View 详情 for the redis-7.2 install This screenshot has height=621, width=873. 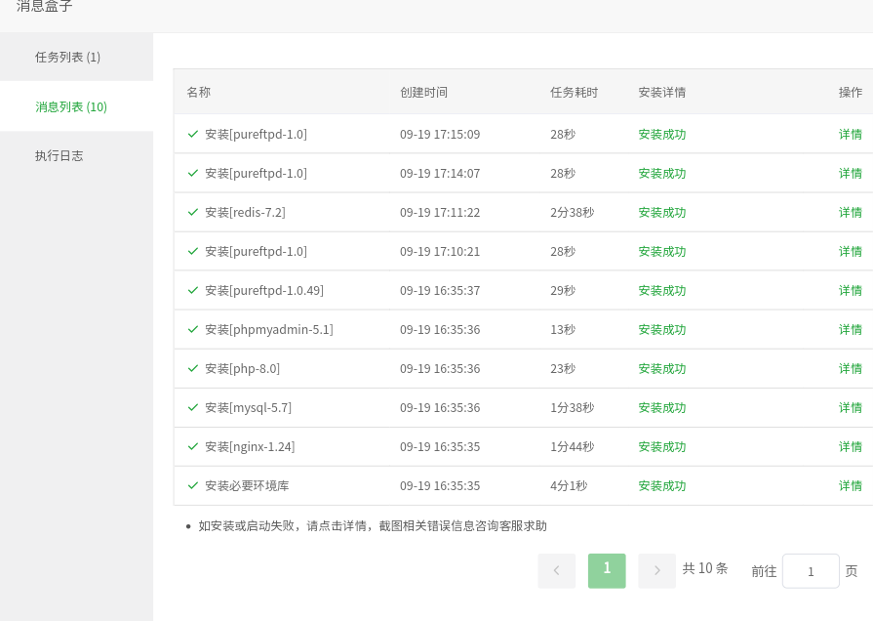point(851,213)
